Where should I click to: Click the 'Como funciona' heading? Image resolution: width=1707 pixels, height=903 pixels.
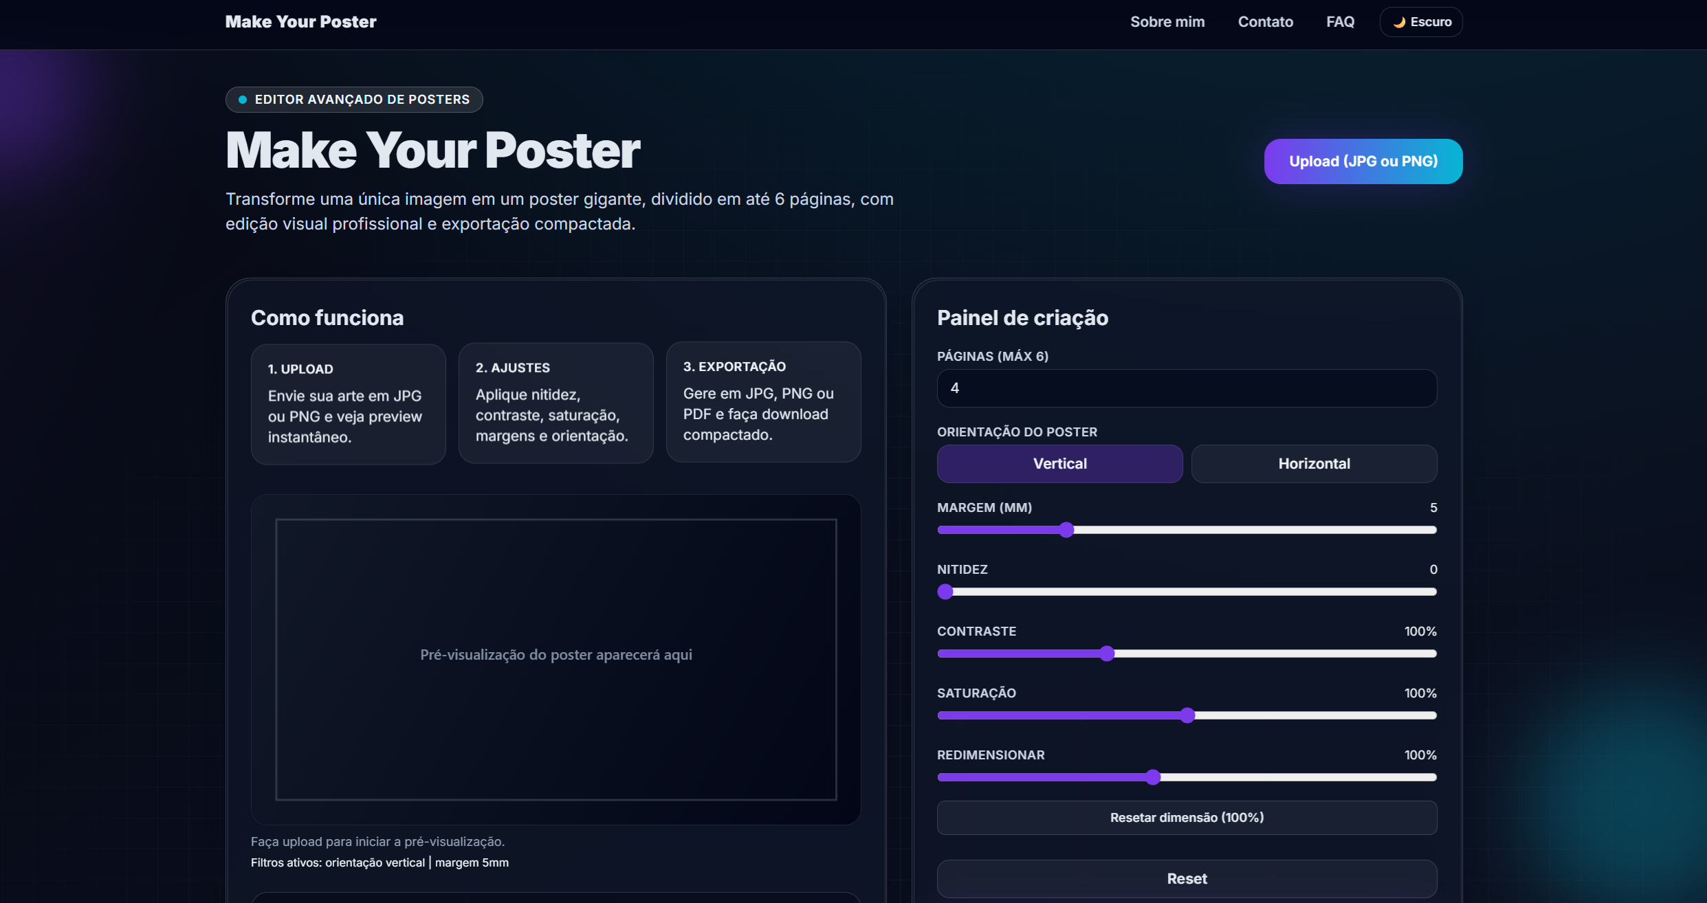327,317
